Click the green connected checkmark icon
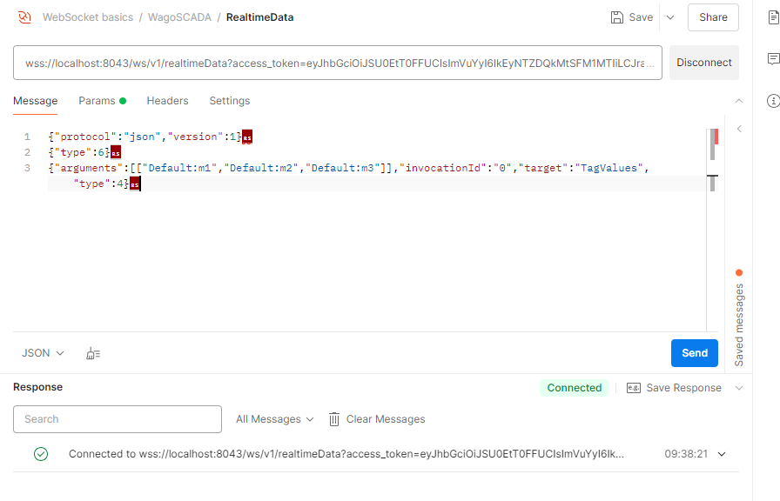This screenshot has width=780, height=501. pos(41,454)
